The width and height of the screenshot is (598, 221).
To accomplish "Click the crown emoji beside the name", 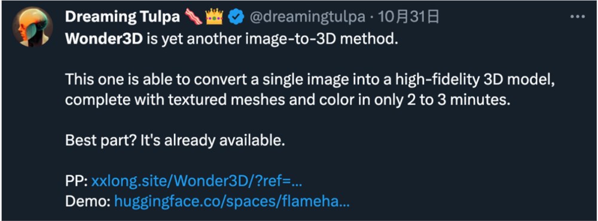I will pyautogui.click(x=215, y=16).
